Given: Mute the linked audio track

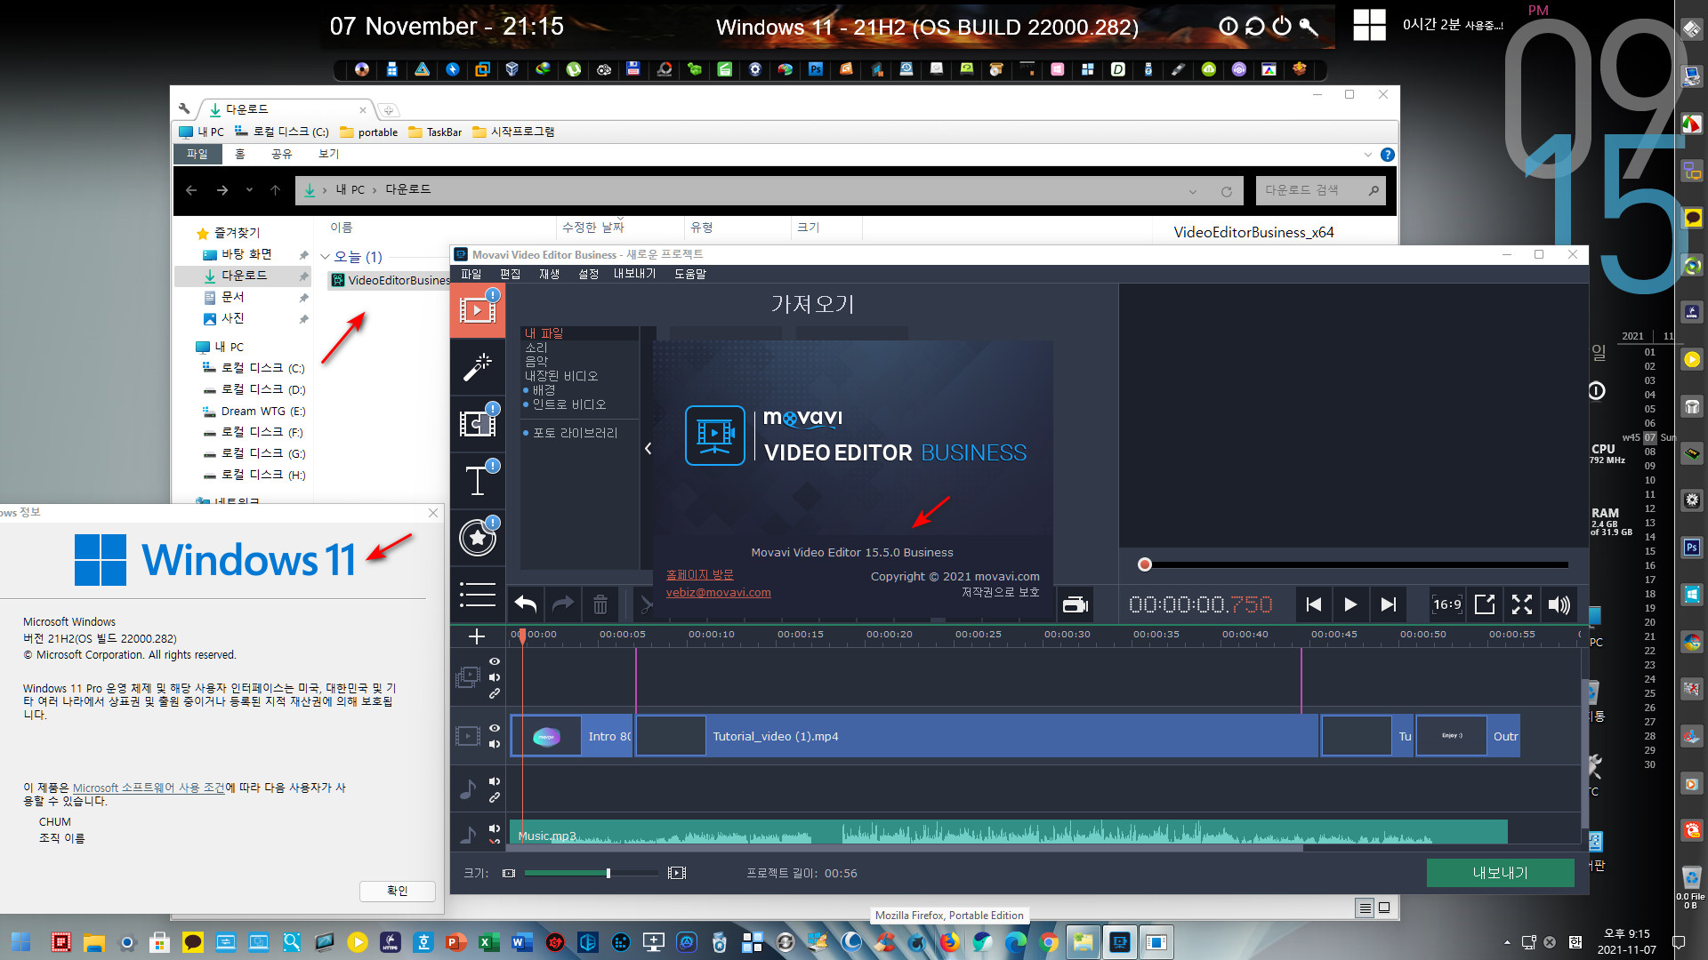Looking at the screenshot, I should tap(495, 781).
